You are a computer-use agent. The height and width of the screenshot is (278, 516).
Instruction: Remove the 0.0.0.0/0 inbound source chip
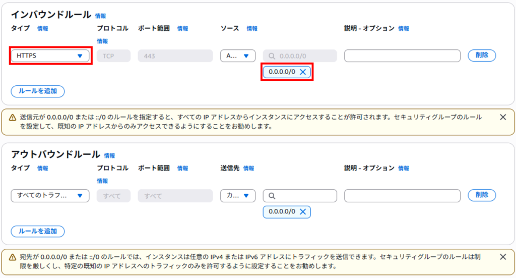[303, 72]
